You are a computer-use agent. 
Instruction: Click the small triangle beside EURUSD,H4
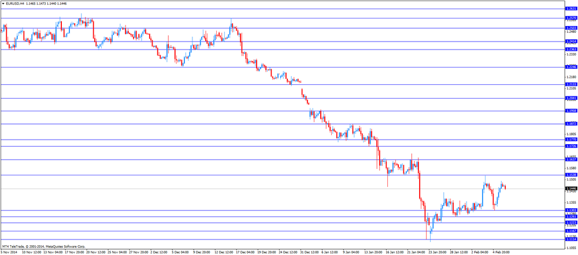(x=3, y=2)
